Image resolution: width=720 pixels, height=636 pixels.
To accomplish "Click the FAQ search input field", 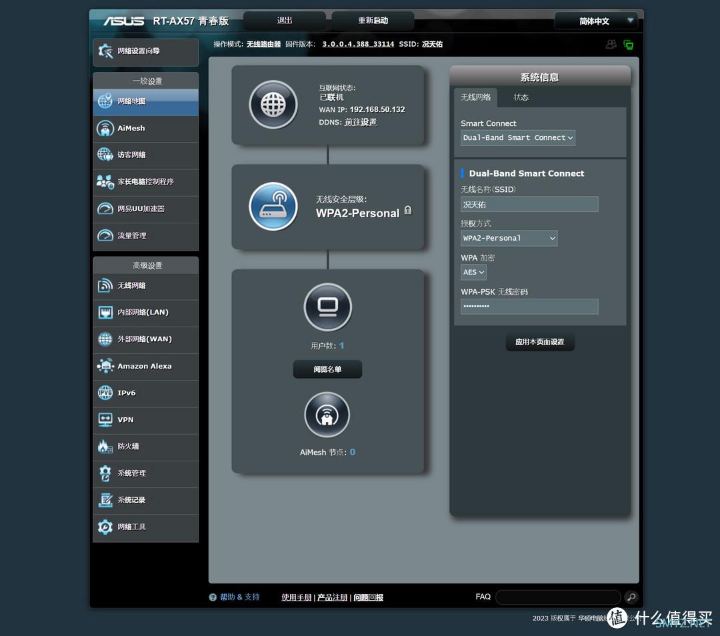I will point(559,597).
